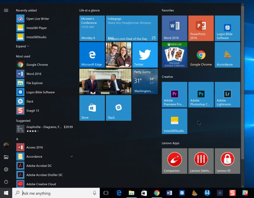Open Chrome from the taskbar
This screenshot has width=254, height=198.
pyautogui.click(x=157, y=193)
